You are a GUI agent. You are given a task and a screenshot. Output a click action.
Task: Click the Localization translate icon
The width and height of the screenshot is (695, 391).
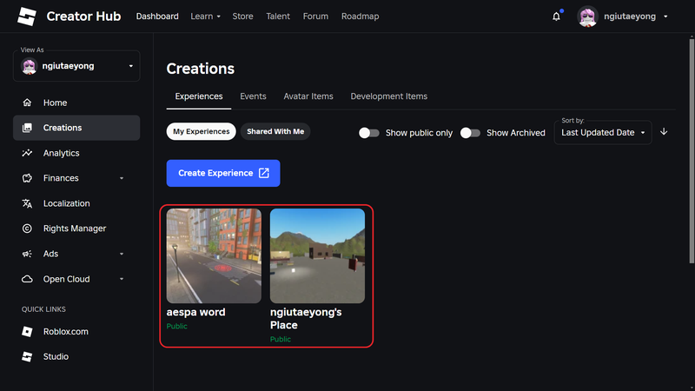[27, 203]
